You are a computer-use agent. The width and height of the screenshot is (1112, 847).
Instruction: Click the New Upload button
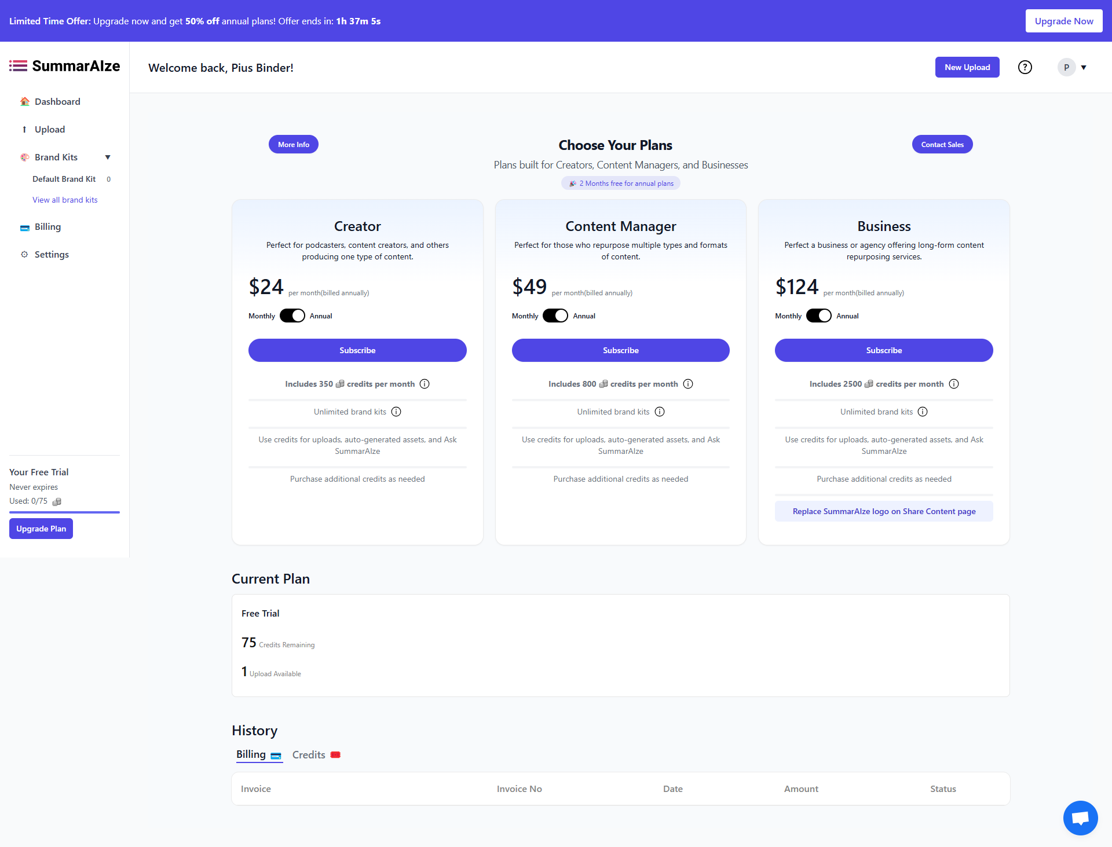pyautogui.click(x=967, y=67)
